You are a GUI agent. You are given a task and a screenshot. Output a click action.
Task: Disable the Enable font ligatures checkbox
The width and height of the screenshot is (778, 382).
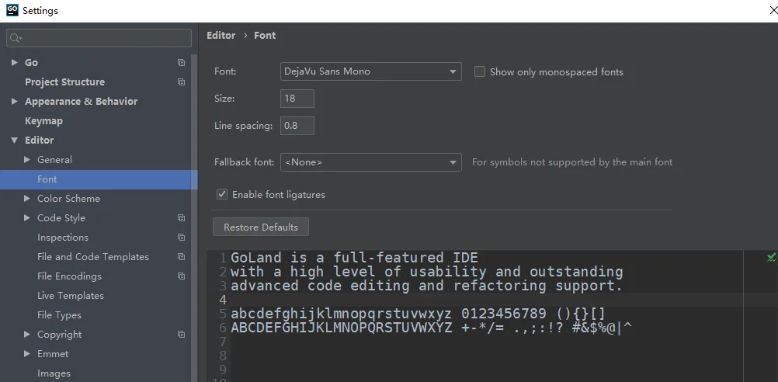(222, 194)
